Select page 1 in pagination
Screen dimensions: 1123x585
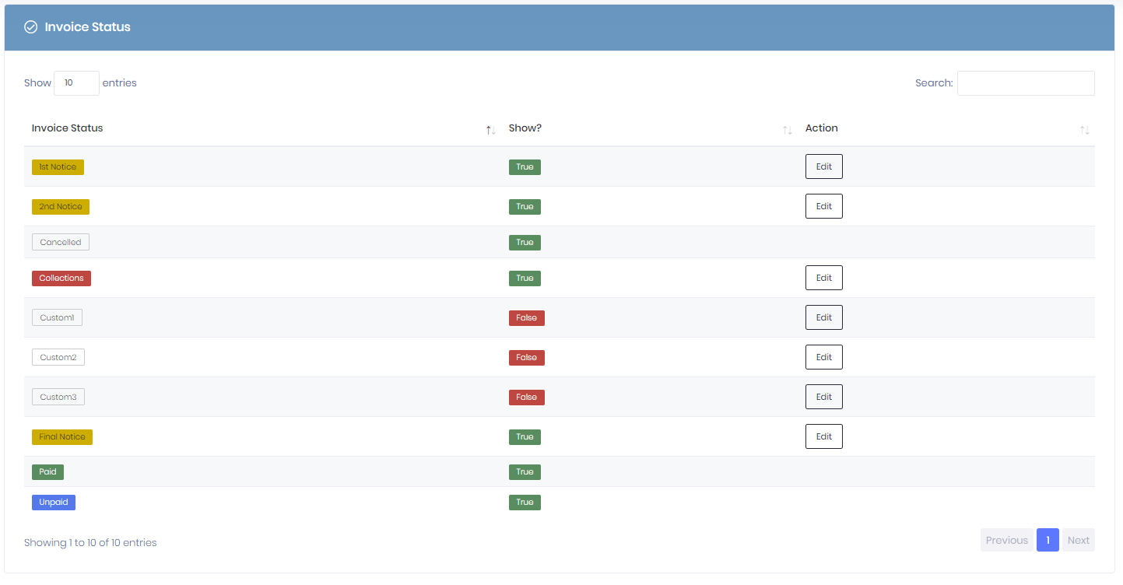[x=1048, y=540]
